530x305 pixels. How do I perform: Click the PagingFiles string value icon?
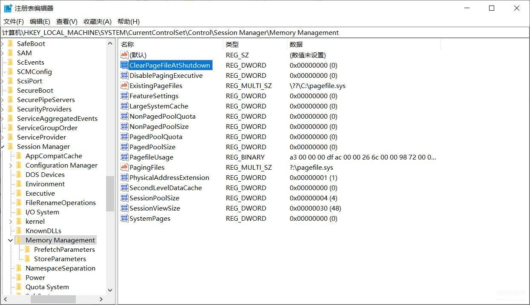(x=124, y=167)
